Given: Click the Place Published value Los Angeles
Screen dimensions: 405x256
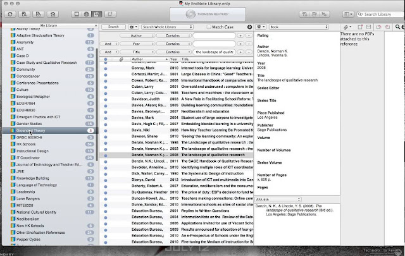Looking at the screenshot, I should pyautogui.click(x=267, y=118).
